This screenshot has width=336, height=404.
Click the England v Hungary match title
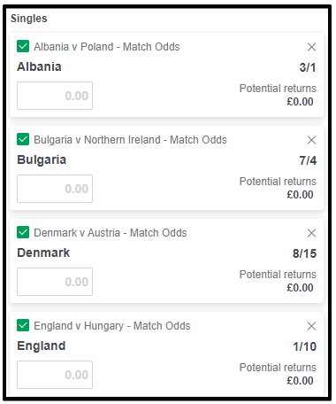(112, 326)
